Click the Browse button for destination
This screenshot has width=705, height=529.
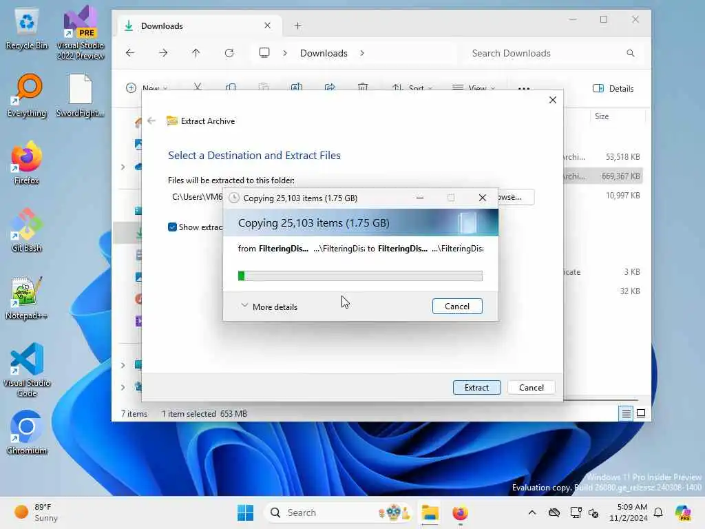coord(516,197)
